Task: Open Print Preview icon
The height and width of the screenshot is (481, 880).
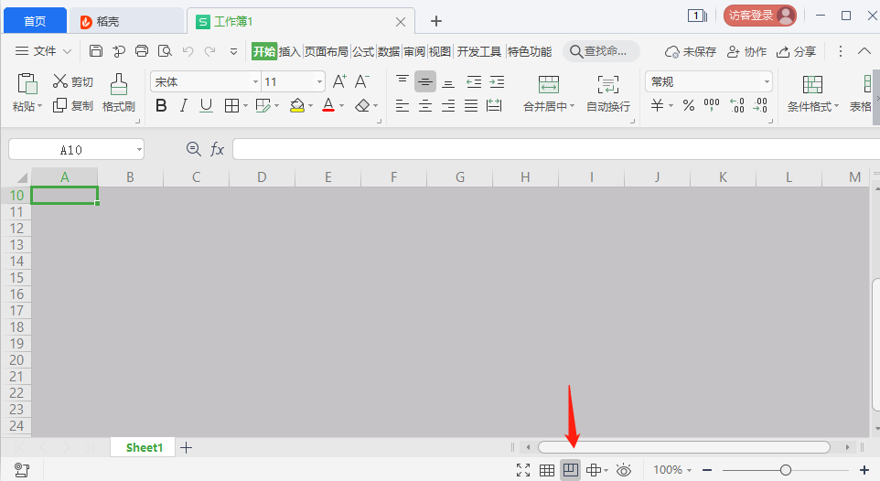Action: [165, 51]
